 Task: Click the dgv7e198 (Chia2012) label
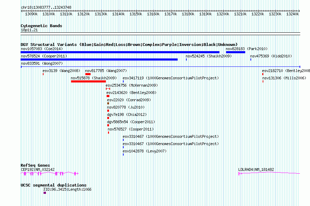coord(127,114)
